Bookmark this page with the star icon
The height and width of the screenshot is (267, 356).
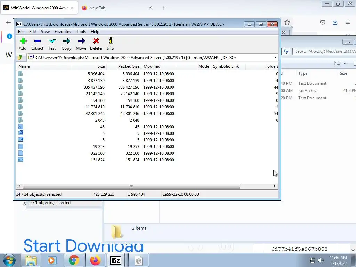click(287, 22)
